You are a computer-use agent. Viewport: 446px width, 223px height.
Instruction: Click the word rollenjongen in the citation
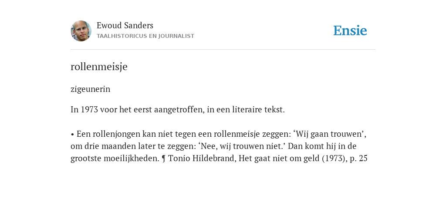point(117,134)
